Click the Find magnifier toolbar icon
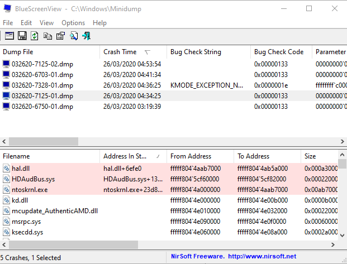 click(x=74, y=36)
